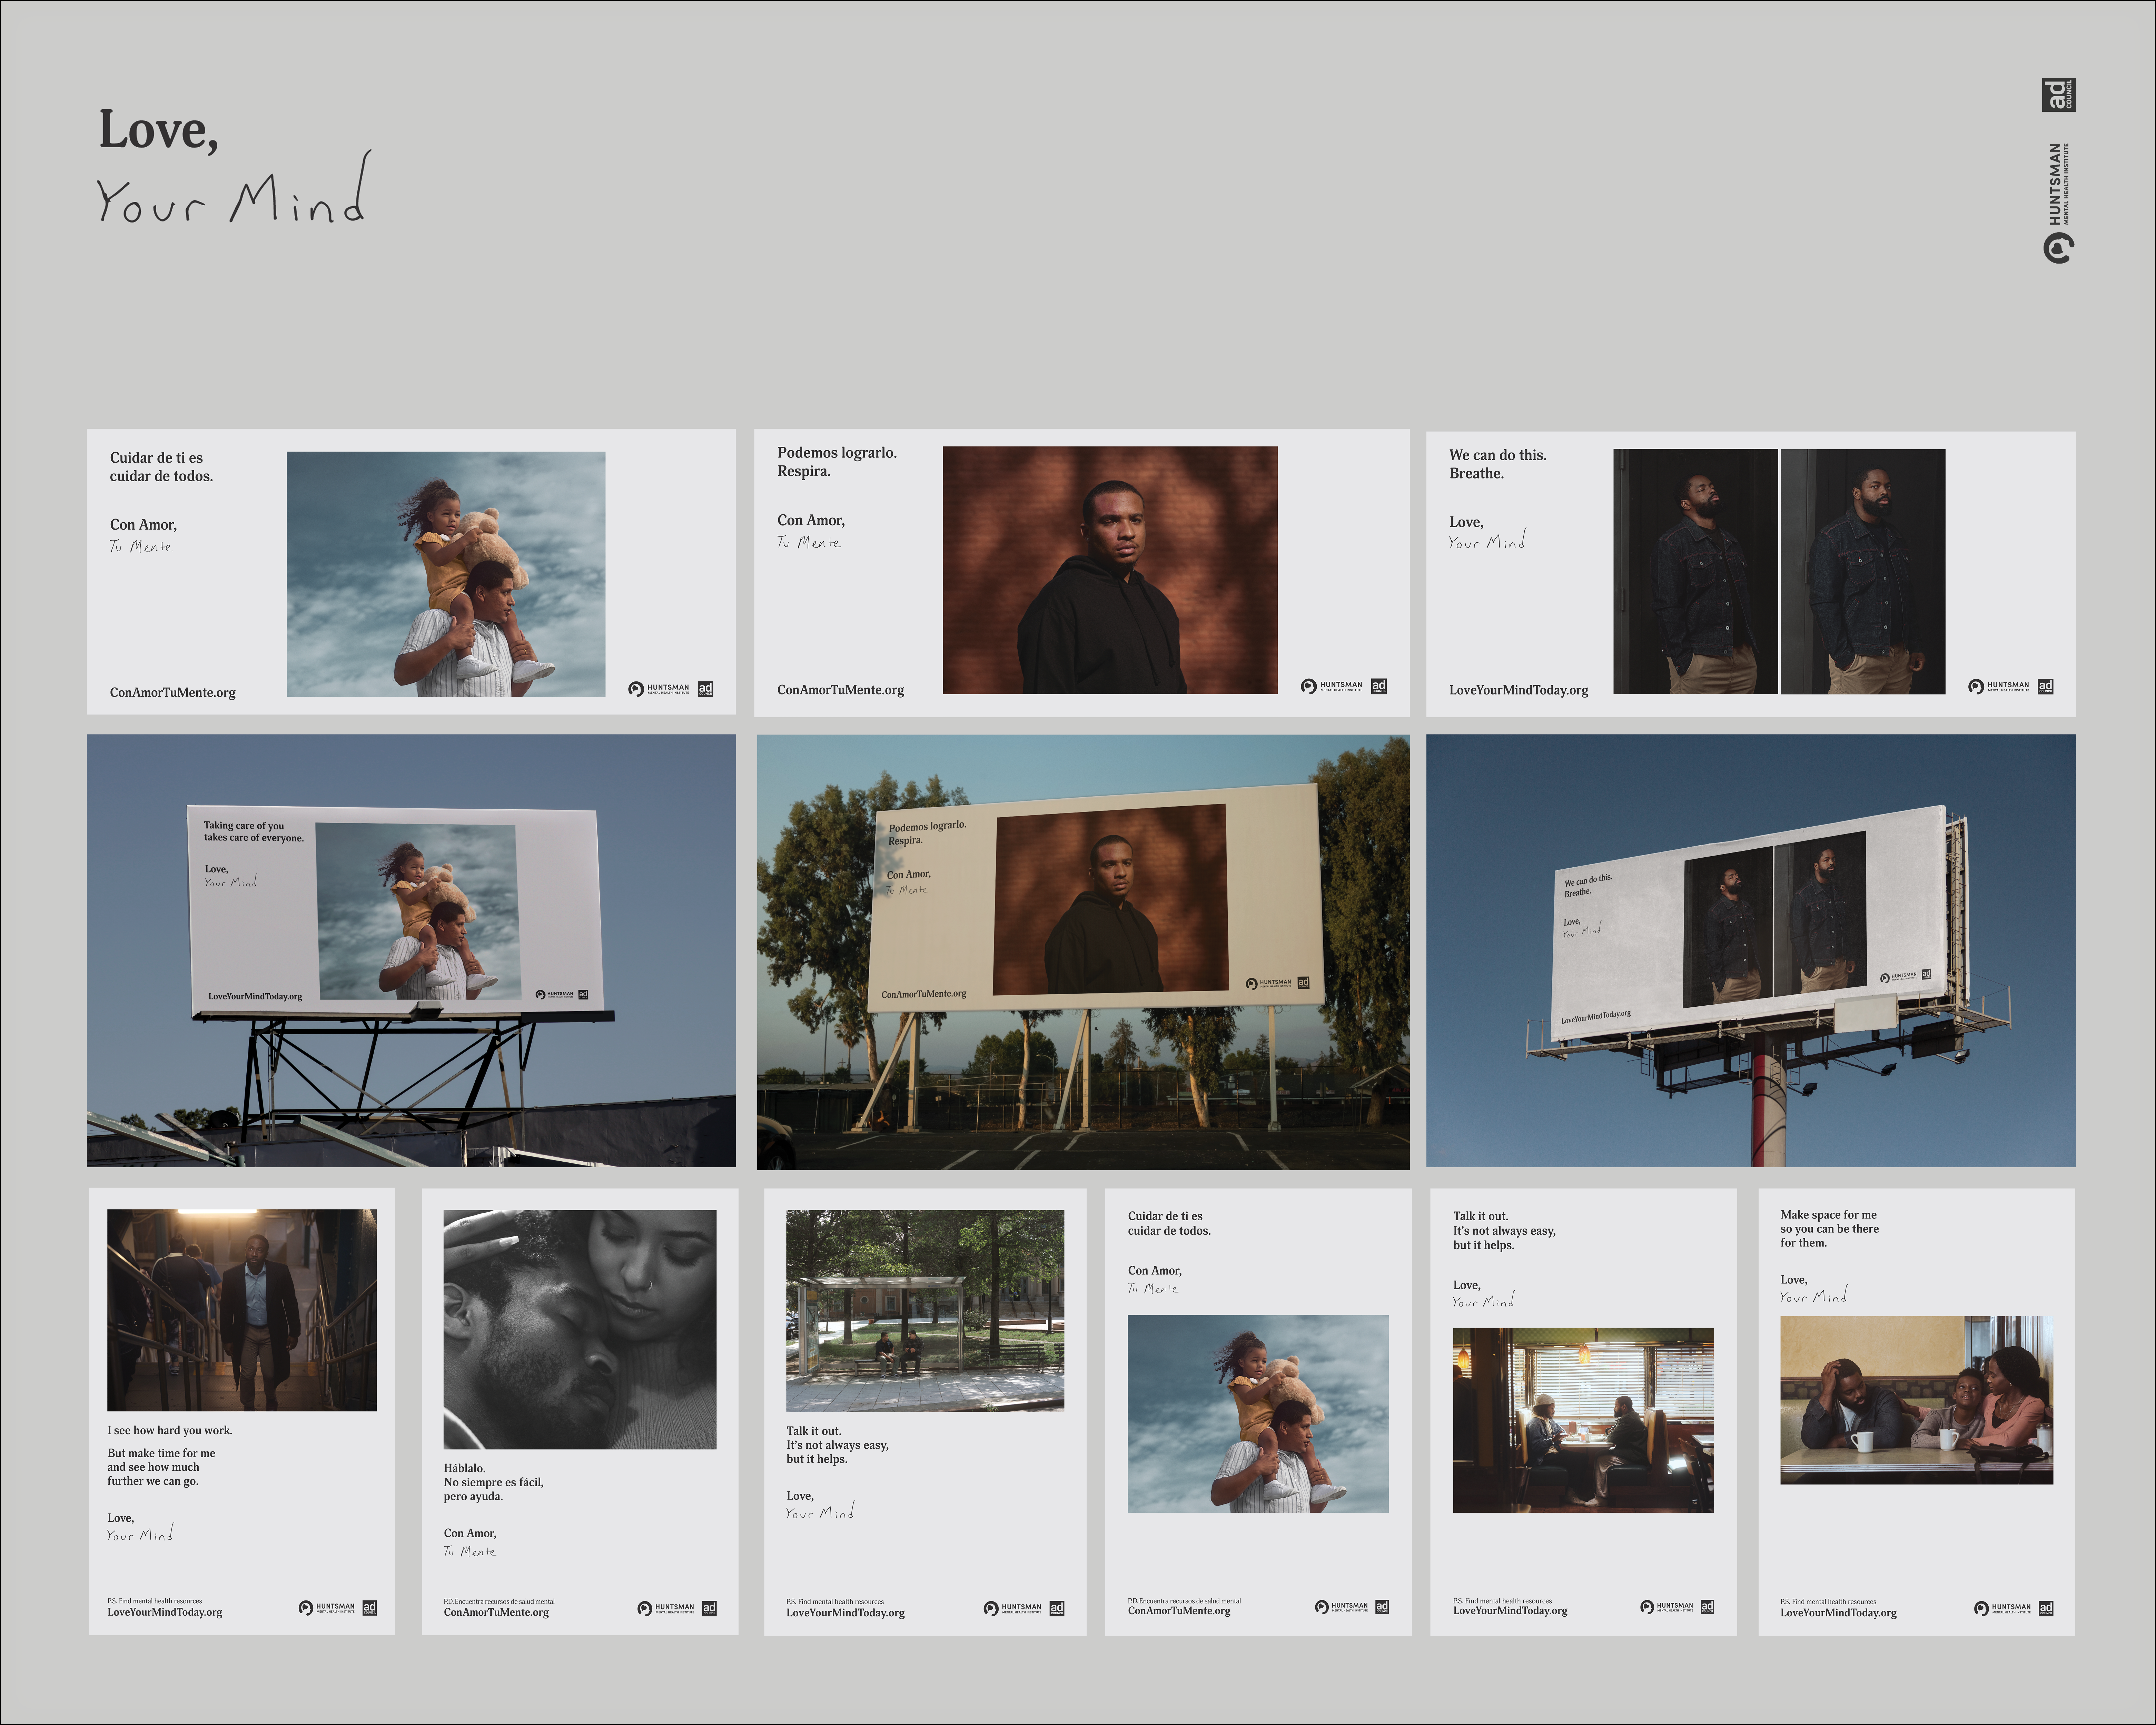Screen dimensions: 2156x1725
Task: Select the man in black hoodie photo
Action: (x=1110, y=570)
